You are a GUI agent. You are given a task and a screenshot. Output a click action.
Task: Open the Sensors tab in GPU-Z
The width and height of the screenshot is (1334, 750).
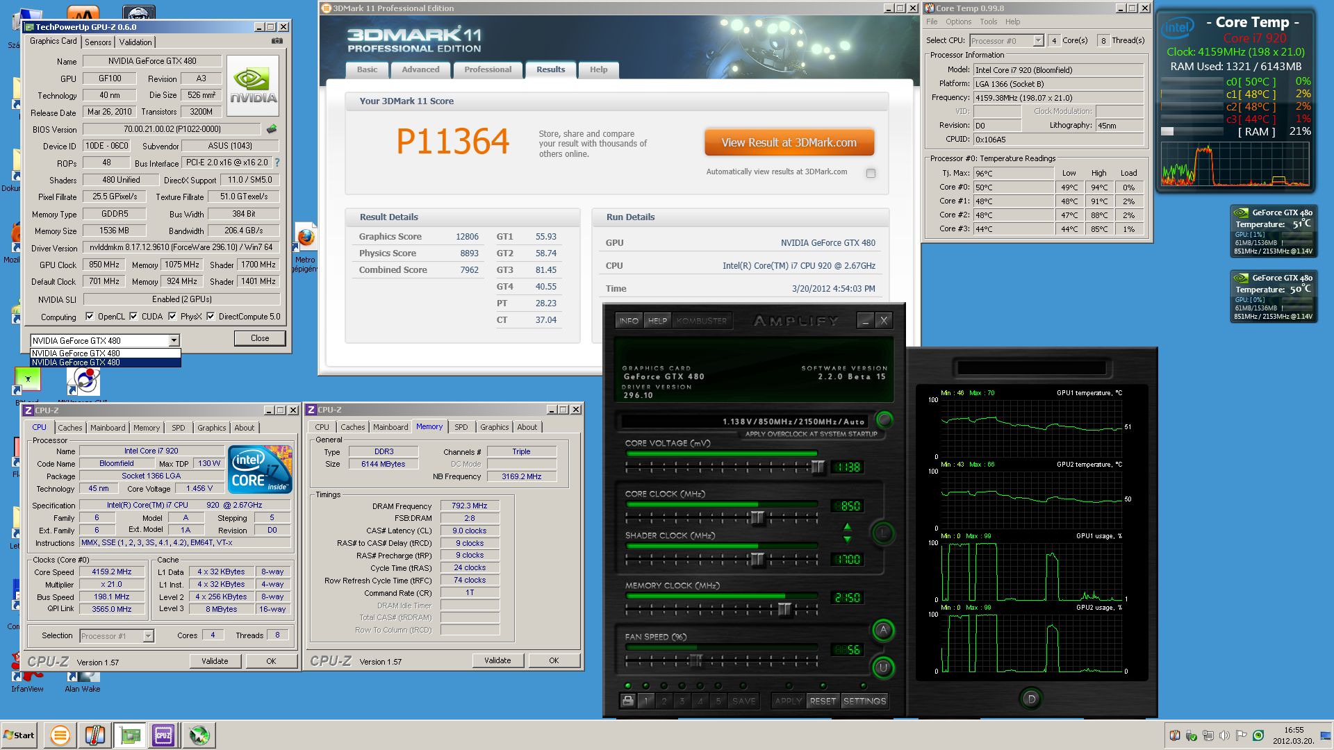(x=98, y=42)
